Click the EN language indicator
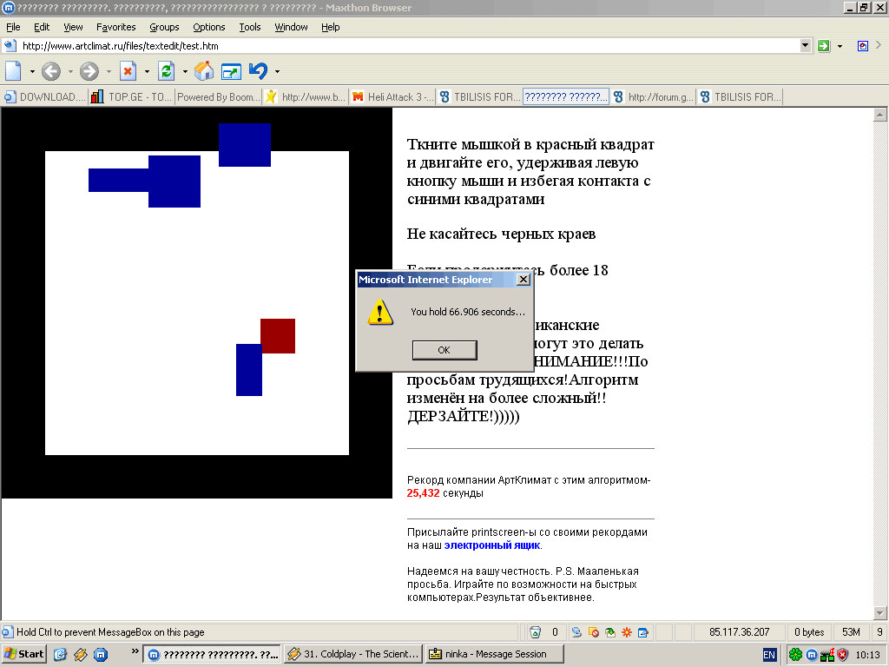 769,655
